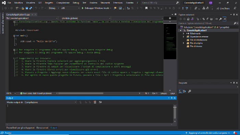The image size is (240, 135).
Task: Click Pending changes filter icon
Action: click(198, 19)
